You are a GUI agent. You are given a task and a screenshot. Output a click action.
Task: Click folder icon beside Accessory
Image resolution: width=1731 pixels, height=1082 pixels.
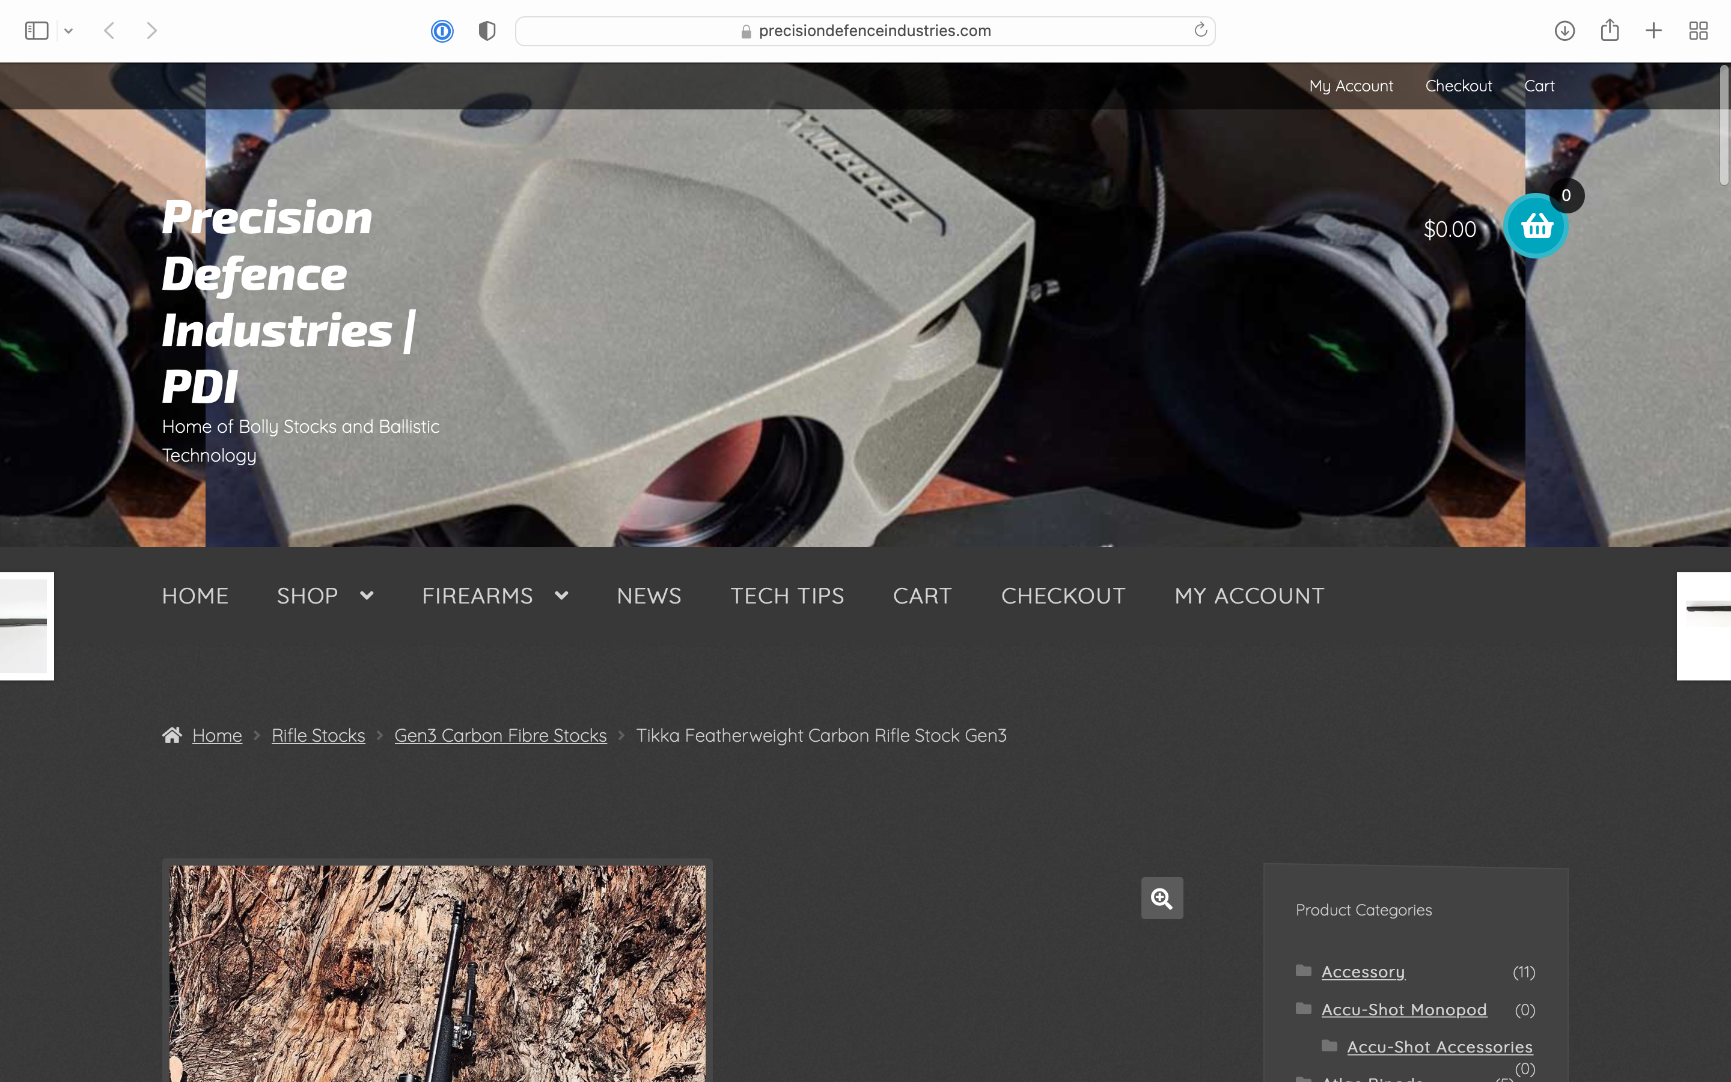click(x=1303, y=970)
